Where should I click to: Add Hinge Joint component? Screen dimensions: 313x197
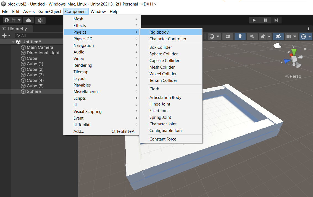point(171,104)
